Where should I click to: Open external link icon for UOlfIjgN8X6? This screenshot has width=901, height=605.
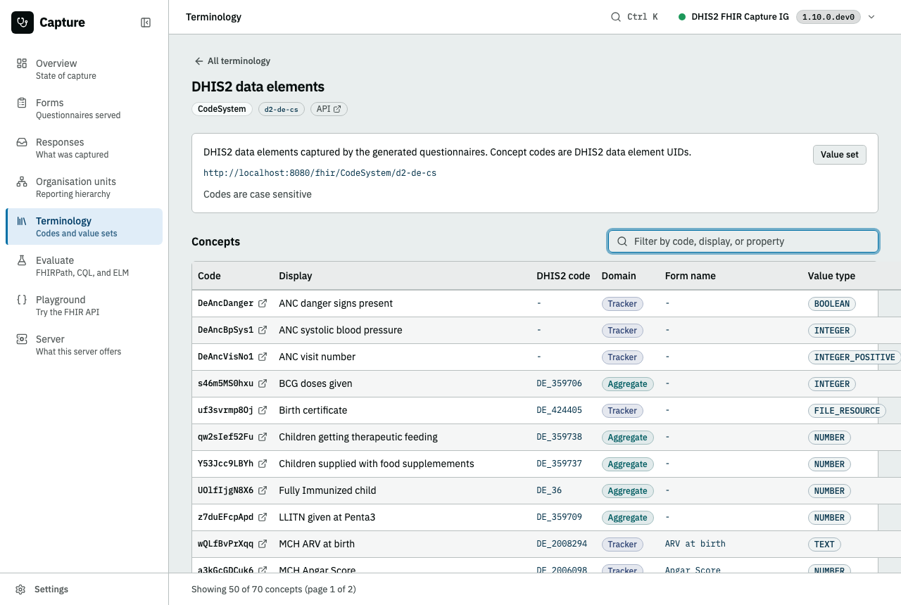(x=263, y=490)
